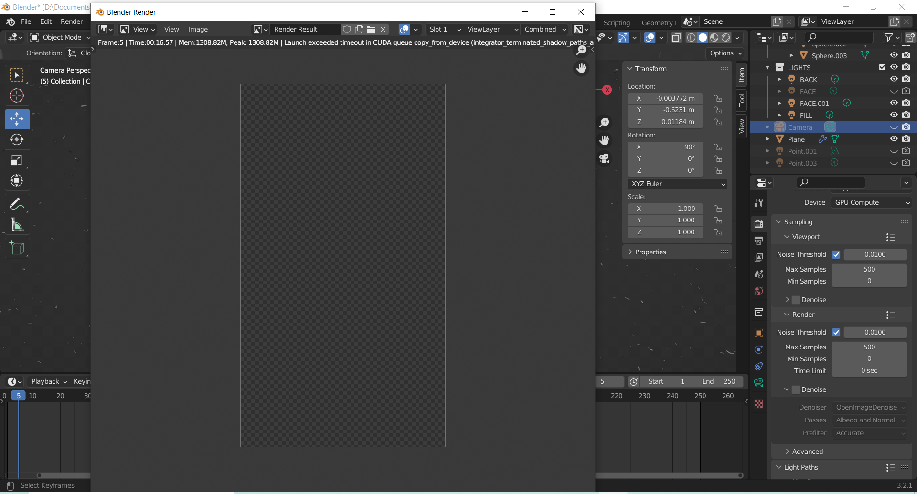Select the Move tool
The height and width of the screenshot is (494, 917).
tap(17, 119)
